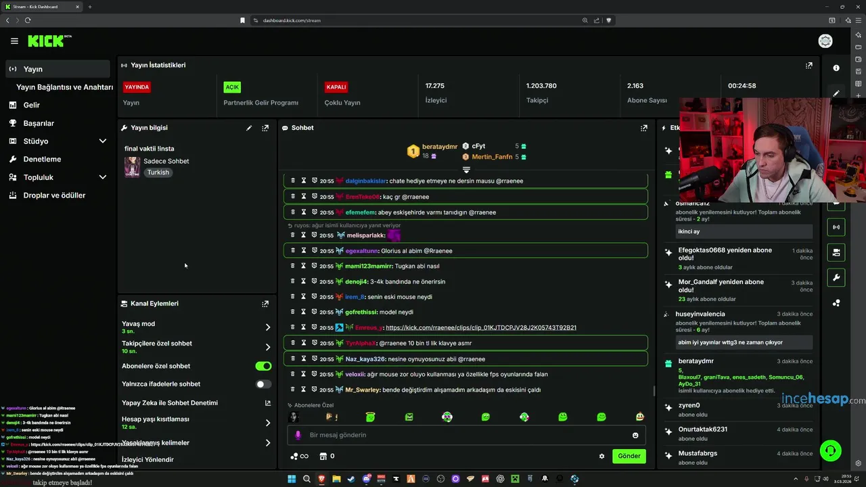Click the three-dots icon below the wrench
Viewport: 866px width, 487px height.
tap(836, 303)
